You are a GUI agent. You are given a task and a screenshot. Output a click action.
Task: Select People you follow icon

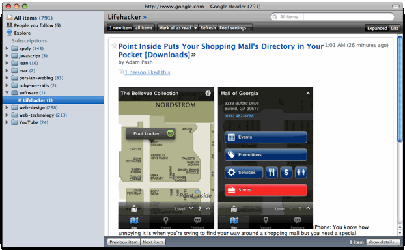[x=9, y=25]
